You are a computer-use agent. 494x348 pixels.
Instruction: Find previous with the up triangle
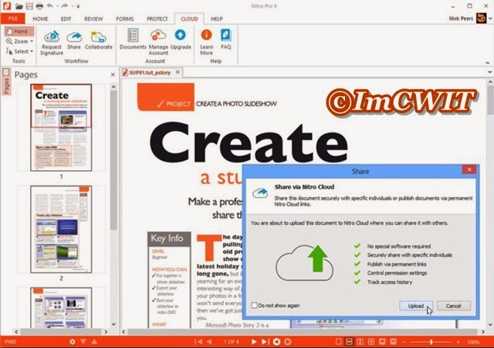click(x=94, y=342)
